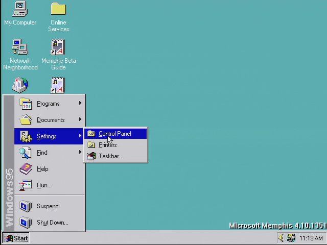
Task: Open Control Panel from the Settings submenu
Action: pyautogui.click(x=115, y=134)
